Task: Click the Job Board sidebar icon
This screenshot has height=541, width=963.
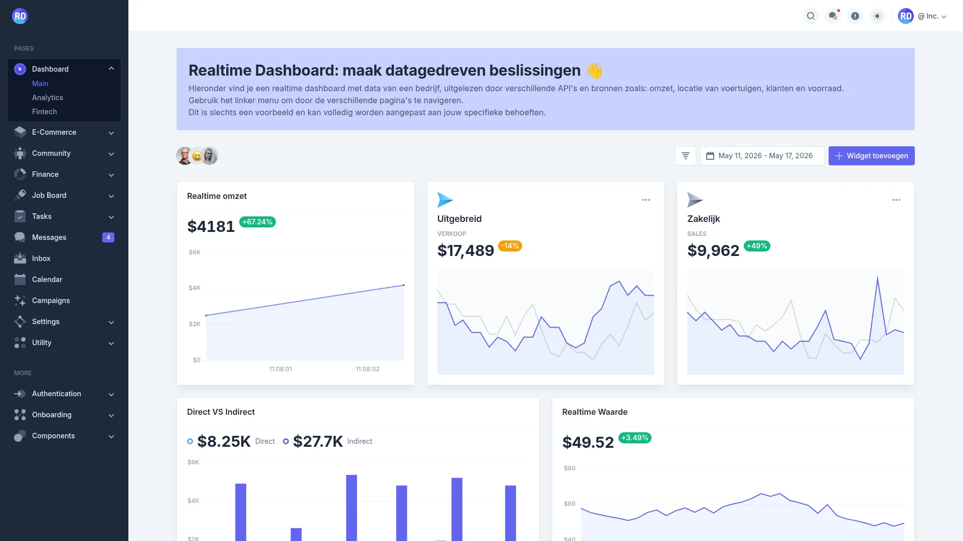Action: click(20, 195)
